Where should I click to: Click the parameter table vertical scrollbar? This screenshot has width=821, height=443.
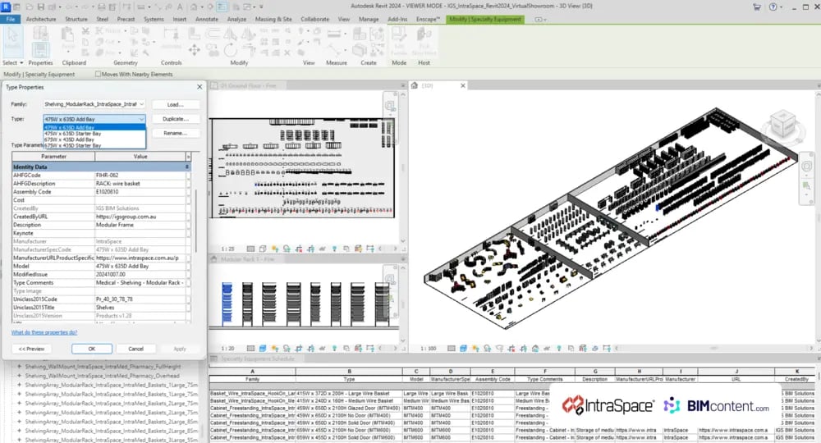coord(196,220)
